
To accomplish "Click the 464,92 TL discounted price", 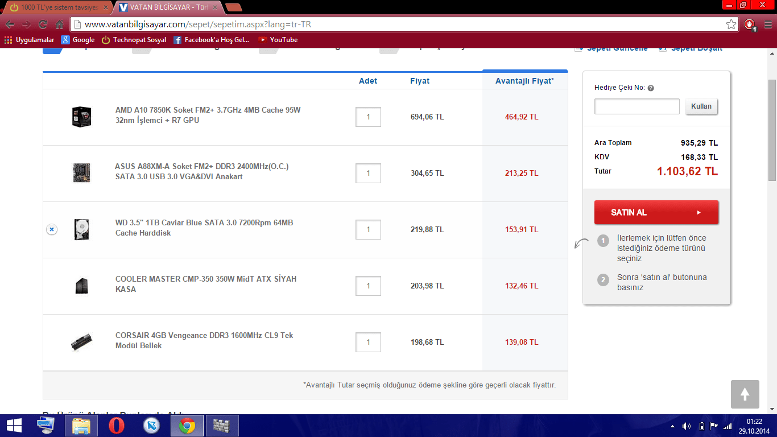I will pos(522,117).
